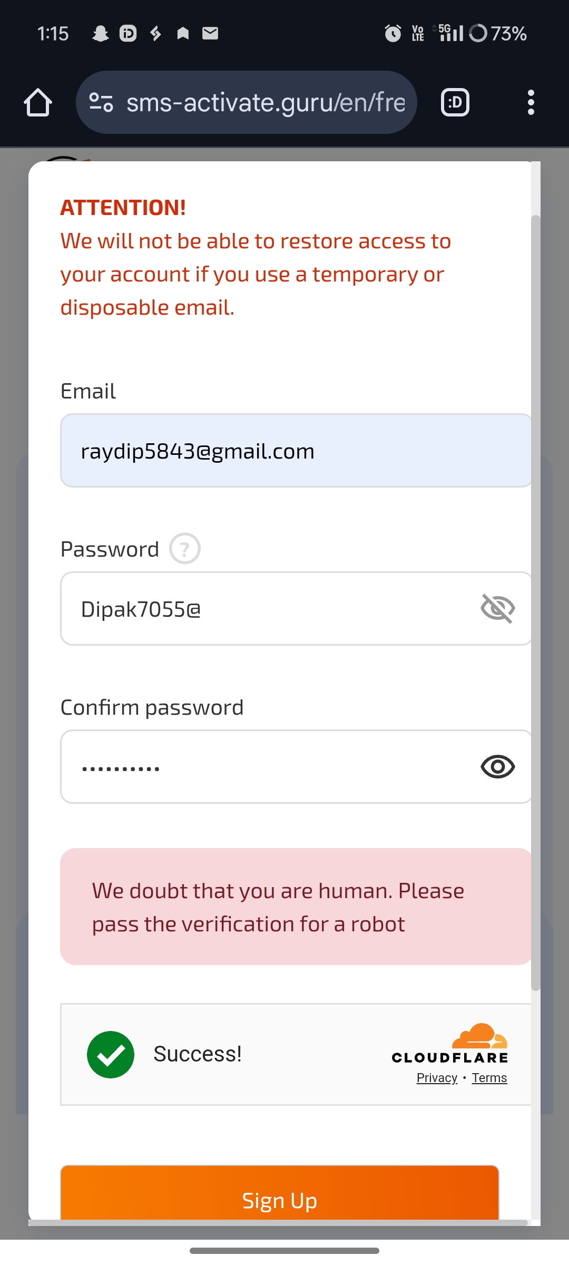The height and width of the screenshot is (1265, 569).
Task: Tap the Cloudflare logo
Action: pyautogui.click(x=450, y=1044)
